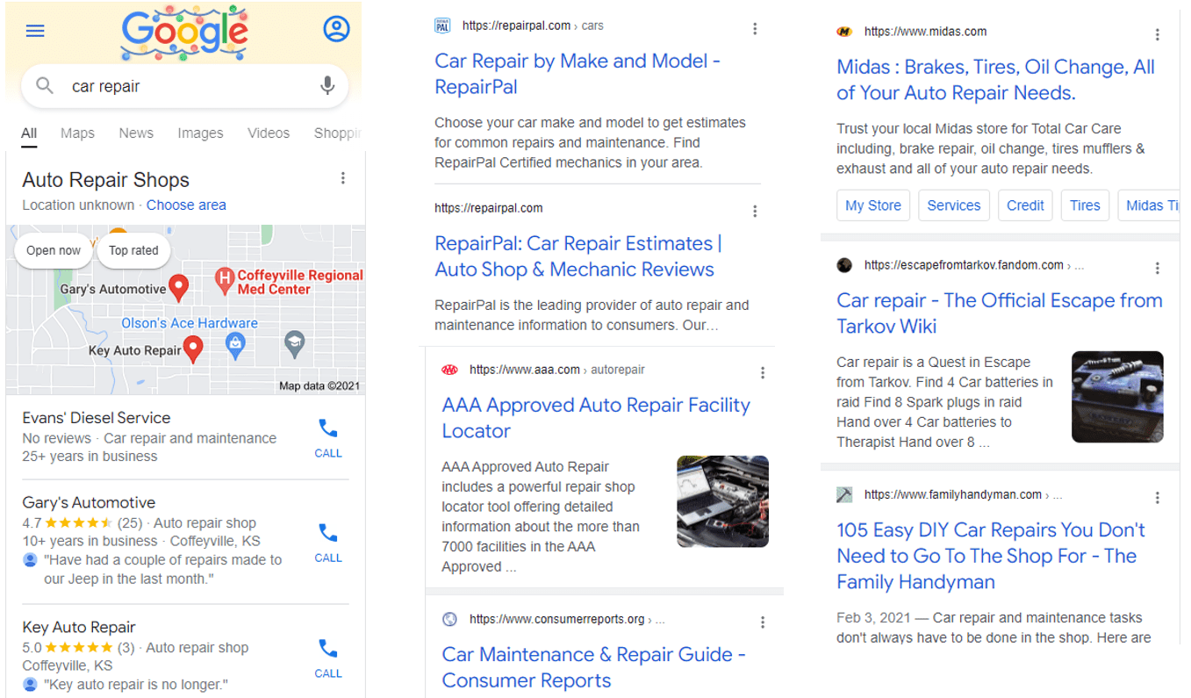
Task: Click the magnifier search icon
Action: pos(45,86)
